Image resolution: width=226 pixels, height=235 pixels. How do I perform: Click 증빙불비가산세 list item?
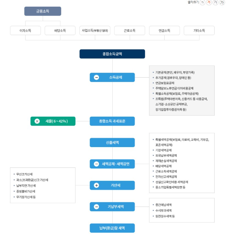[x=26, y=191]
